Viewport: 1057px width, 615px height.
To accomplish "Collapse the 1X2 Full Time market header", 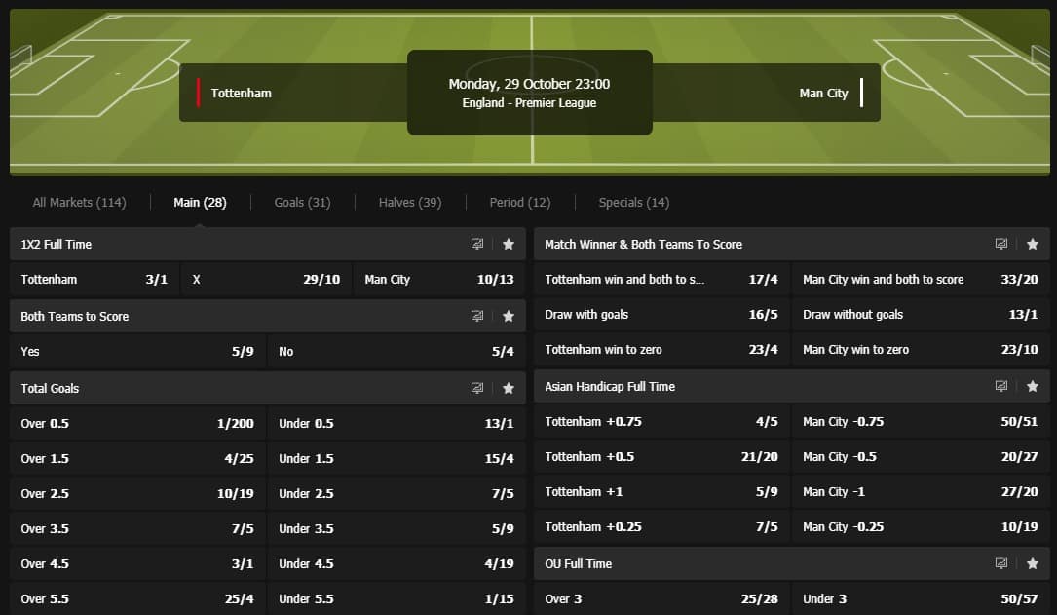I will point(234,244).
